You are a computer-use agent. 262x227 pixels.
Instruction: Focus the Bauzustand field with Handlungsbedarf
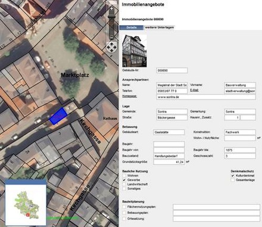pyautogui.click(x=169, y=156)
